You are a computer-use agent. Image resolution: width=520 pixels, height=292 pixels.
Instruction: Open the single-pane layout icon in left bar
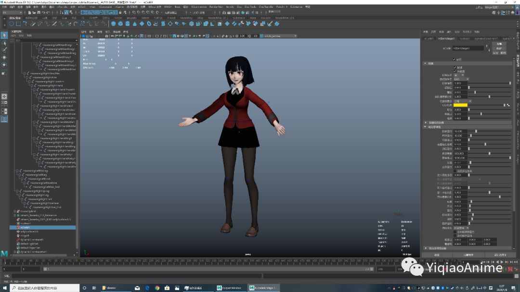pos(4,97)
